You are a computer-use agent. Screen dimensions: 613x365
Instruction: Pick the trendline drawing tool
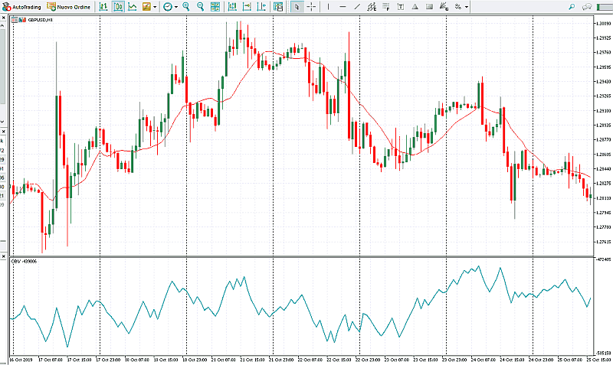[358, 7]
